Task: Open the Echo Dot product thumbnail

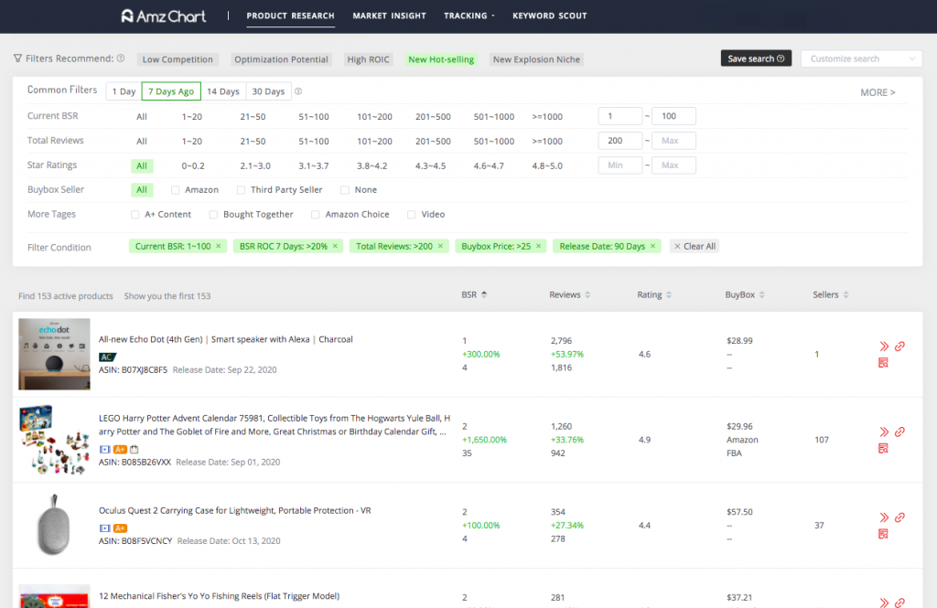Action: [x=54, y=354]
